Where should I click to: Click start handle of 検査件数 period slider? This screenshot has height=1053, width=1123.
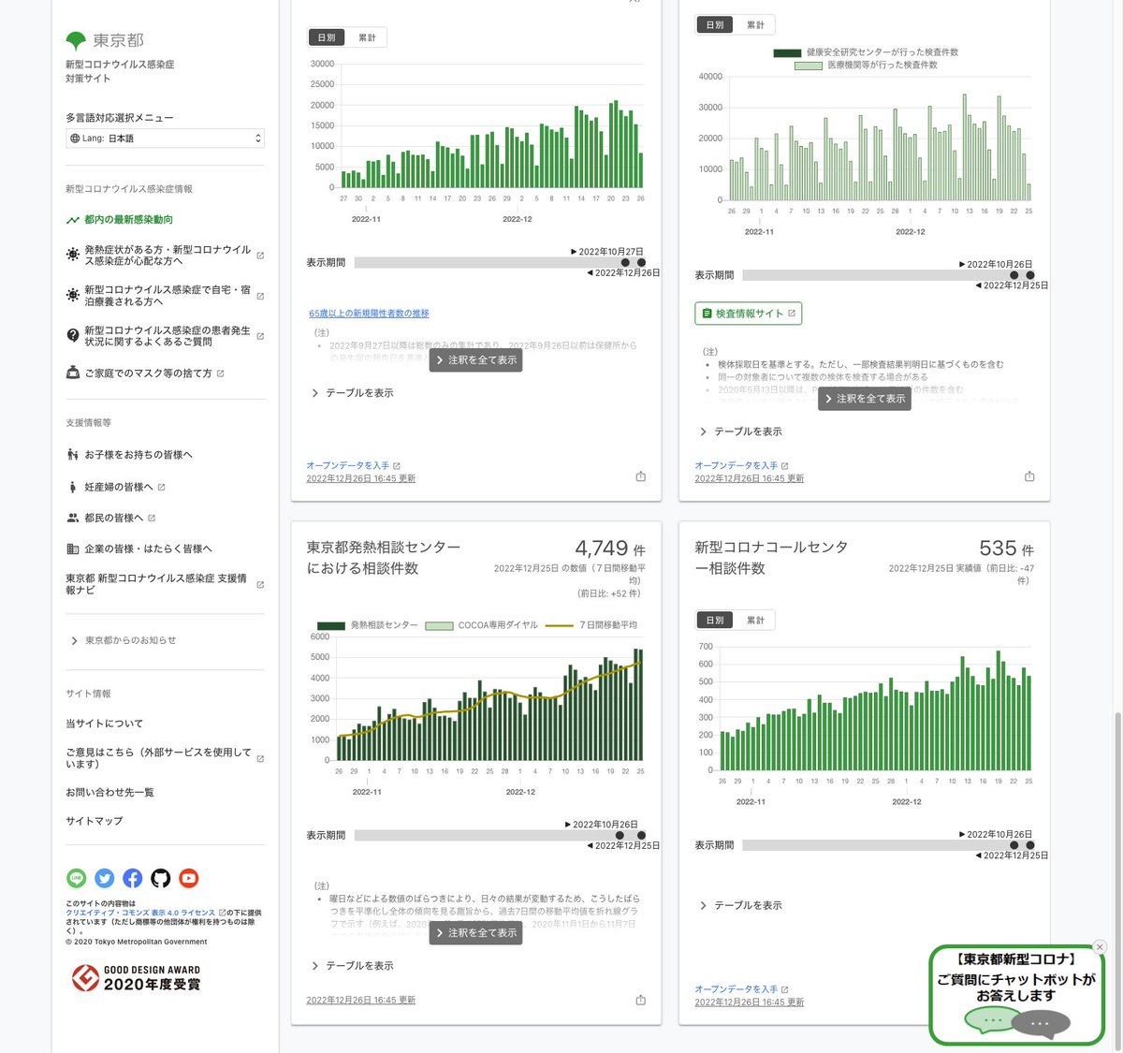point(1014,275)
